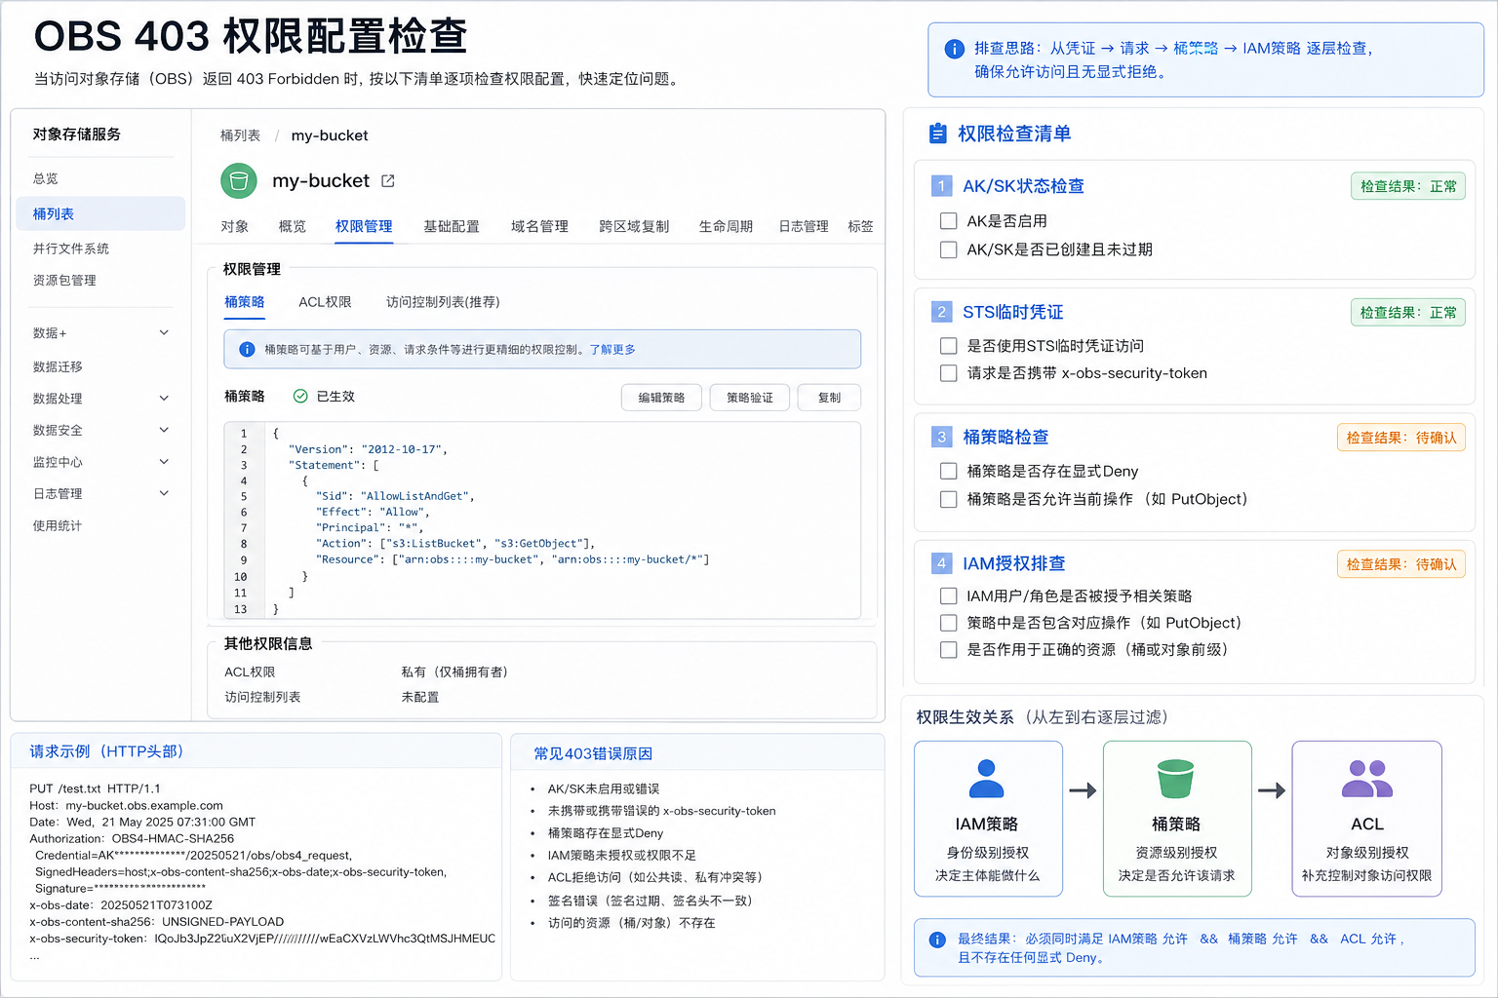Click the 复制 button
1498x998 pixels.
pos(829,398)
